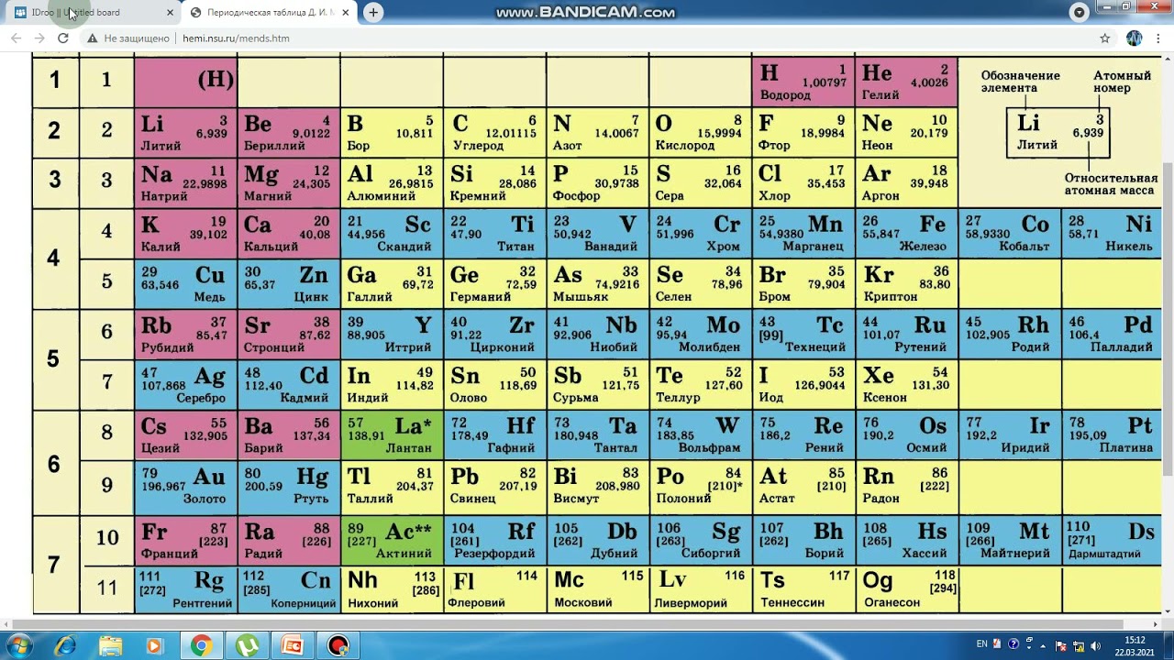This screenshot has width=1174, height=660.
Task: Click the Марганец (Mn) element cell
Action: pos(803,234)
